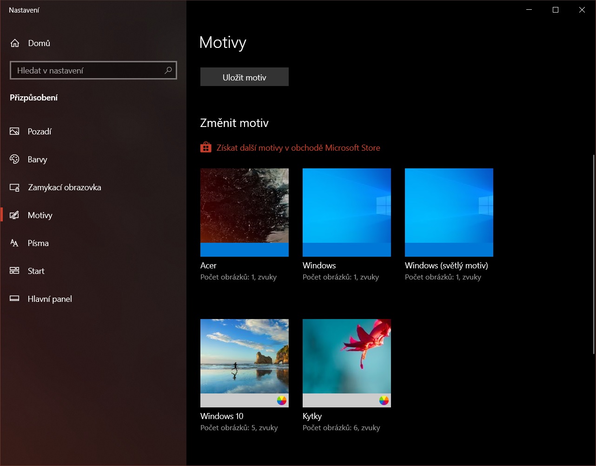Go to Hlavní panel settings

pyautogui.click(x=93, y=299)
